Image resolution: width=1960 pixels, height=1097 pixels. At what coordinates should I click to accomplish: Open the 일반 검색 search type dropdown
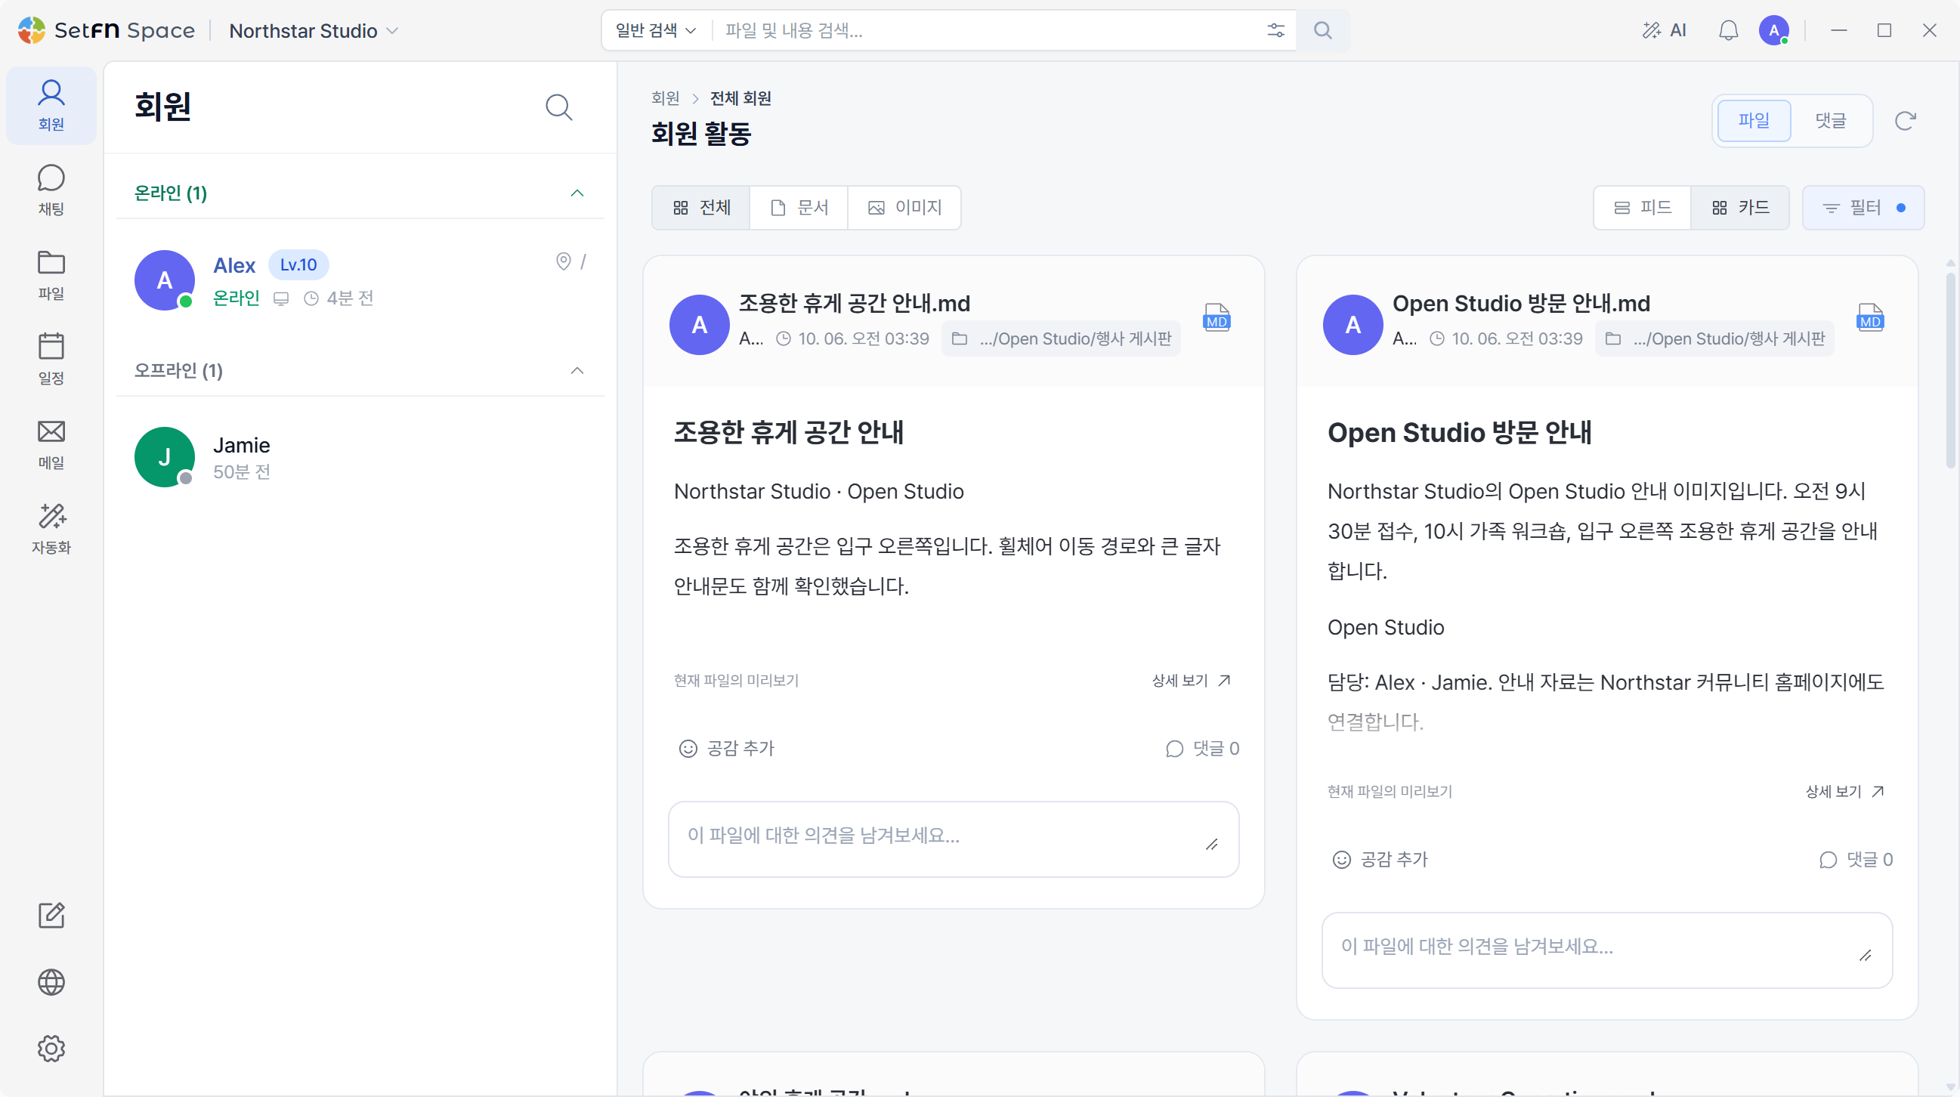tap(656, 30)
